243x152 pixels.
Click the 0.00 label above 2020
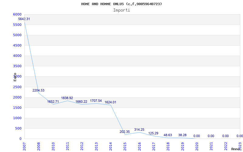[x=197, y=136]
